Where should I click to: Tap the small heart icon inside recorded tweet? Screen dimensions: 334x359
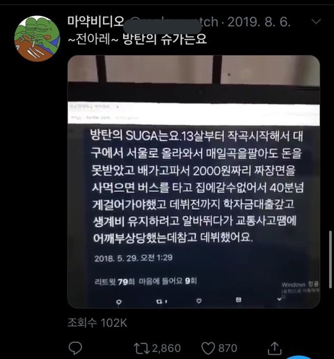(199, 301)
